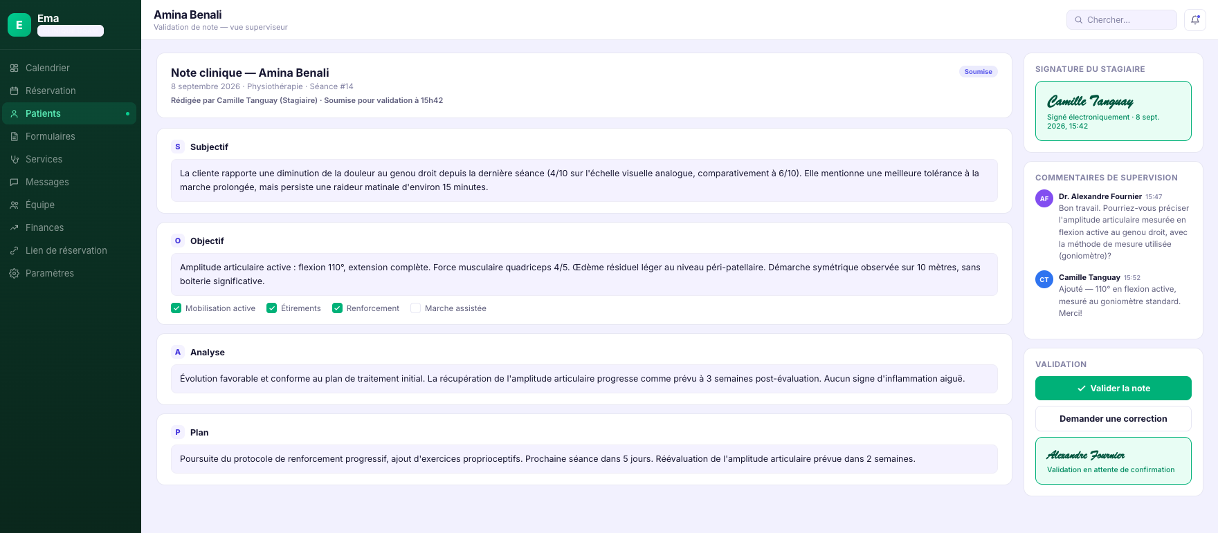Screen dimensions: 1218x533
Task: Open Lien de réservation page
Action: [x=69, y=250]
